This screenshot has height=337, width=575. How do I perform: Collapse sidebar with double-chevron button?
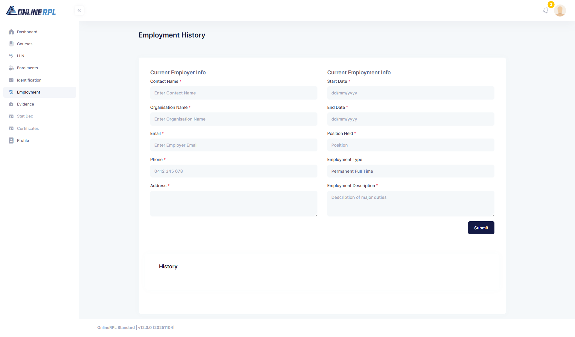pyautogui.click(x=79, y=10)
